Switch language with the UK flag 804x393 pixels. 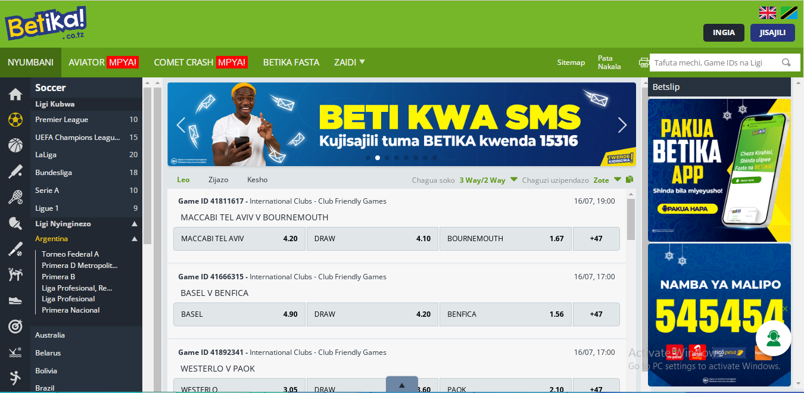pyautogui.click(x=768, y=13)
